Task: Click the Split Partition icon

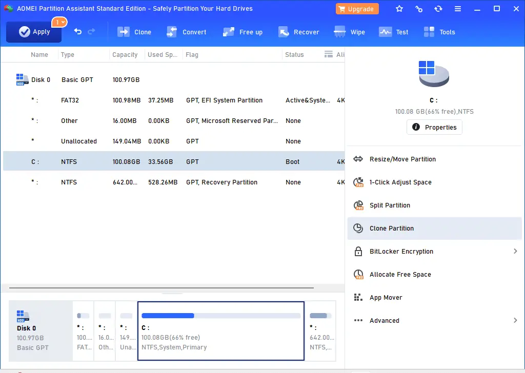Action: click(x=358, y=205)
